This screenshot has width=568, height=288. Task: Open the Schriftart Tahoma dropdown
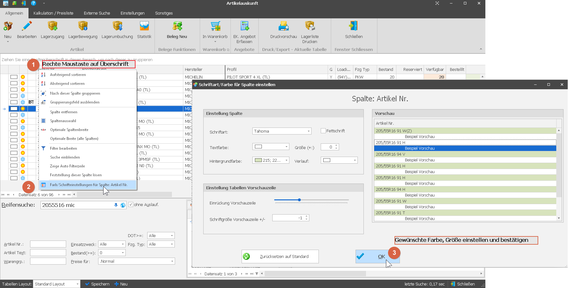[x=308, y=131]
